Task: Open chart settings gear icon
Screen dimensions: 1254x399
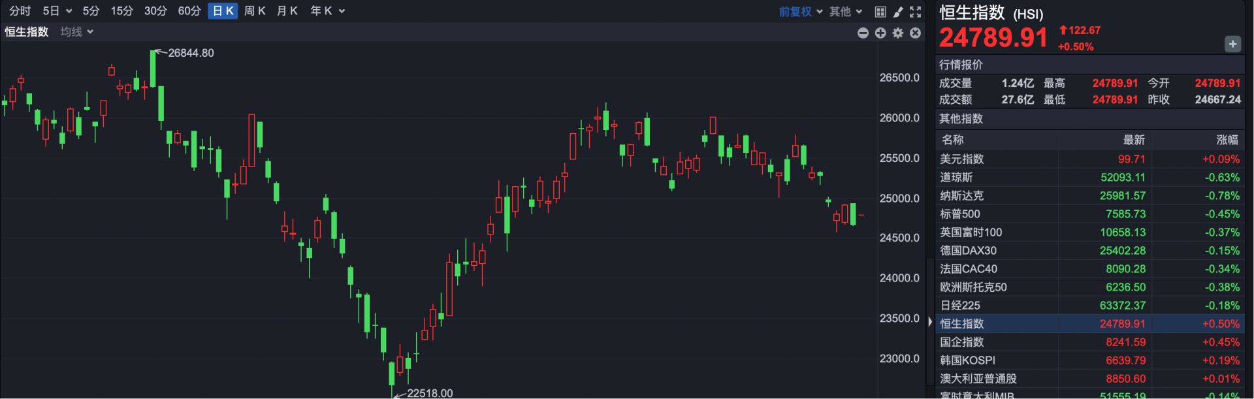Action: point(898,33)
